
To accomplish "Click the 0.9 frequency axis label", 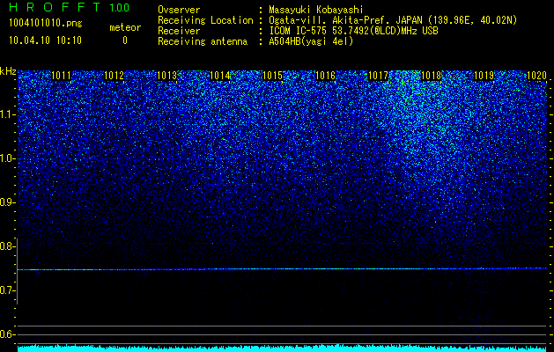I will pos(8,202).
